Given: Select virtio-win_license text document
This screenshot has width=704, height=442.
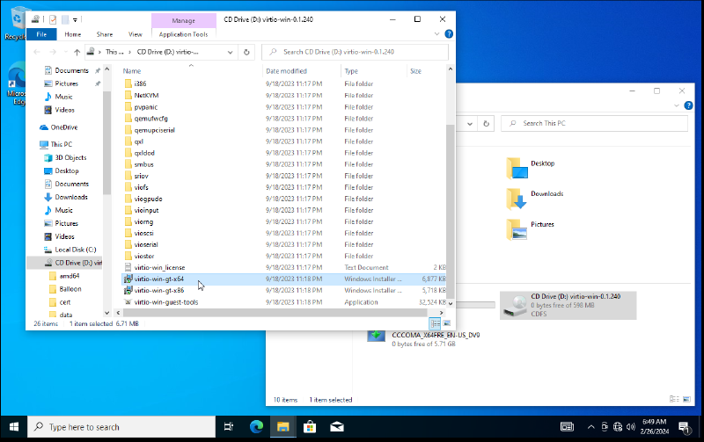Looking at the screenshot, I should [159, 268].
